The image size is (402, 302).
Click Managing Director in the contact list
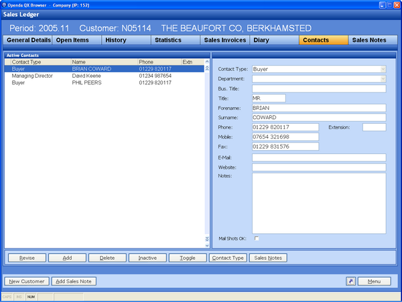32,76
